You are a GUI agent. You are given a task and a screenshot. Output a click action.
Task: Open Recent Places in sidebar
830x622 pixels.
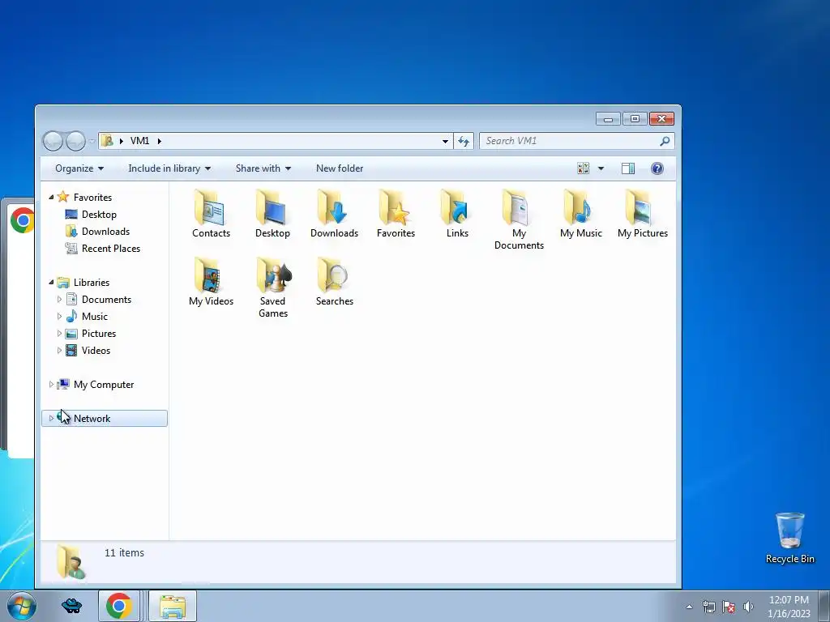coord(110,249)
